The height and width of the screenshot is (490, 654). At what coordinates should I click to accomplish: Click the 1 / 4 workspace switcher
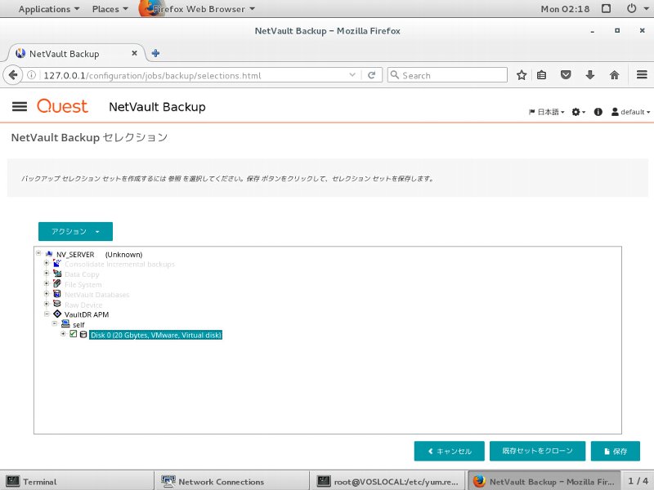(x=638, y=481)
